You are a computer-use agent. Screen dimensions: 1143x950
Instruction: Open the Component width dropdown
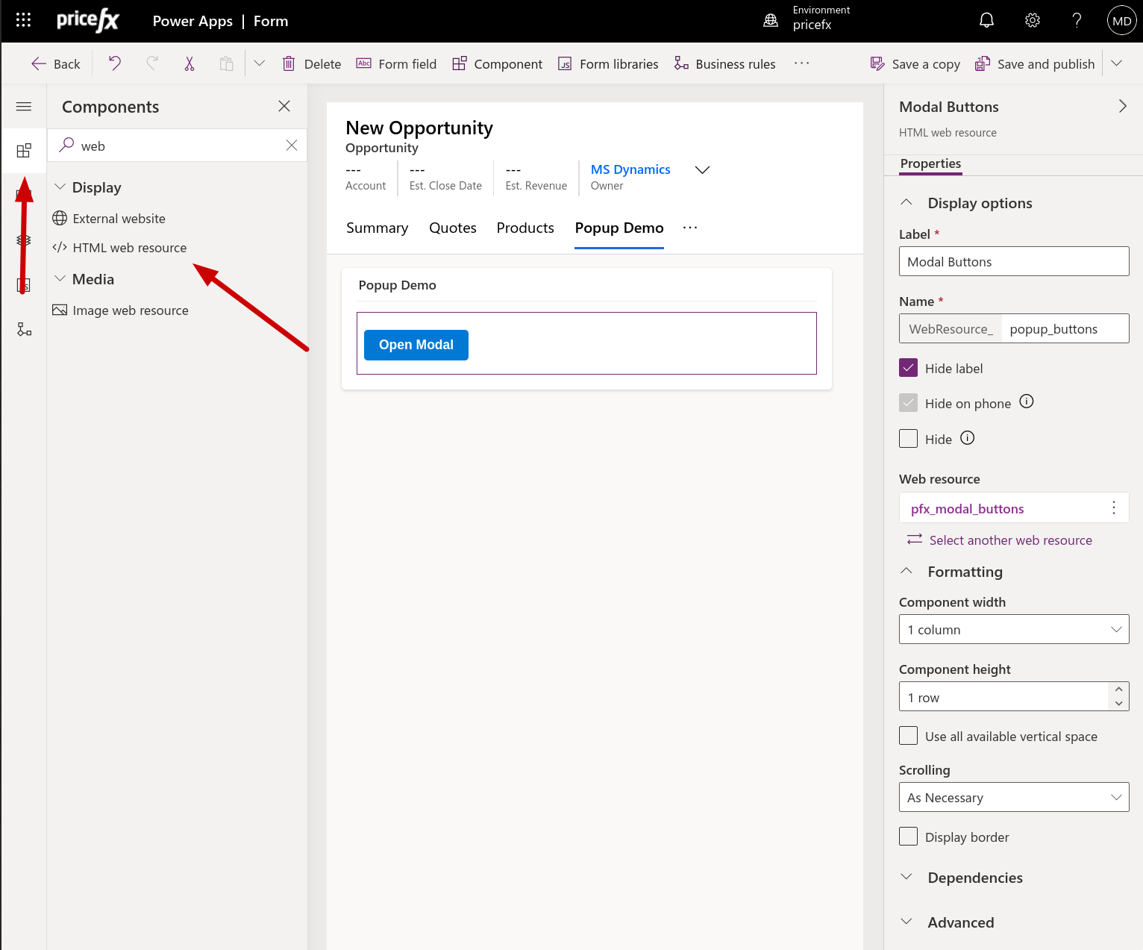click(1013, 629)
